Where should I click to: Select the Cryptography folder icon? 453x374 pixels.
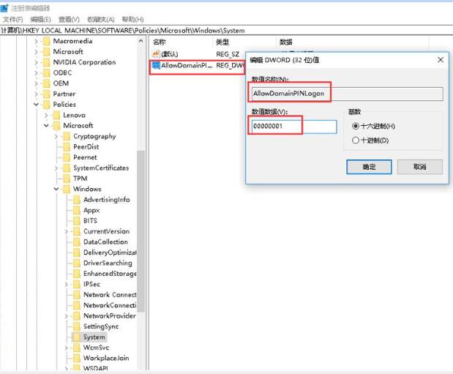pos(67,136)
